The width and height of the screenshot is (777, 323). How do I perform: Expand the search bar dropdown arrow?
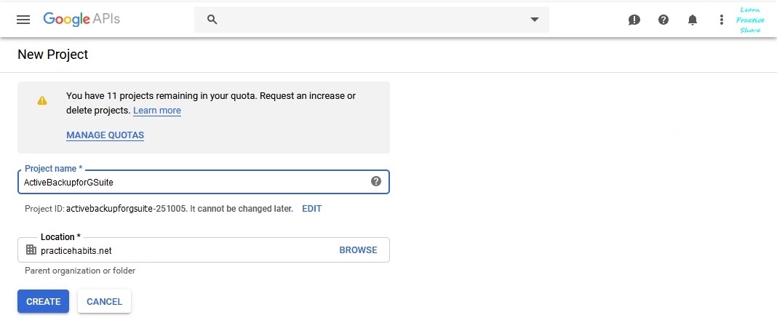tap(534, 20)
